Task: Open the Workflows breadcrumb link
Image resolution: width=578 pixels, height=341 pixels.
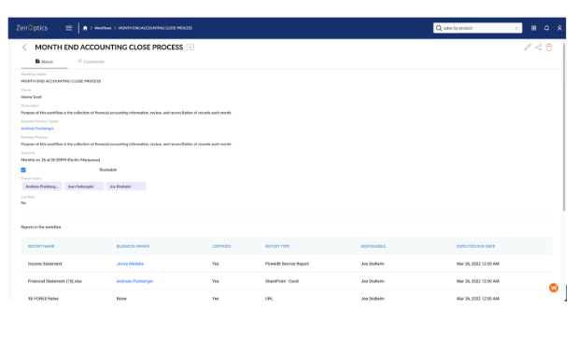Action: pos(103,28)
